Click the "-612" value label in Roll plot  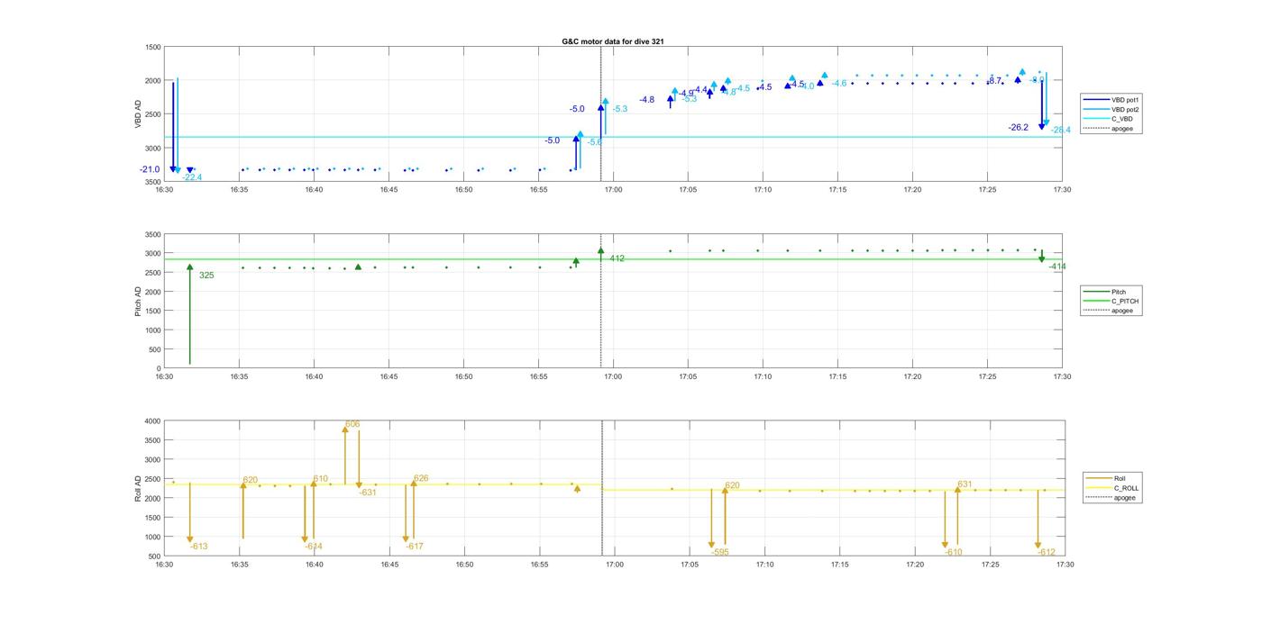(1047, 553)
